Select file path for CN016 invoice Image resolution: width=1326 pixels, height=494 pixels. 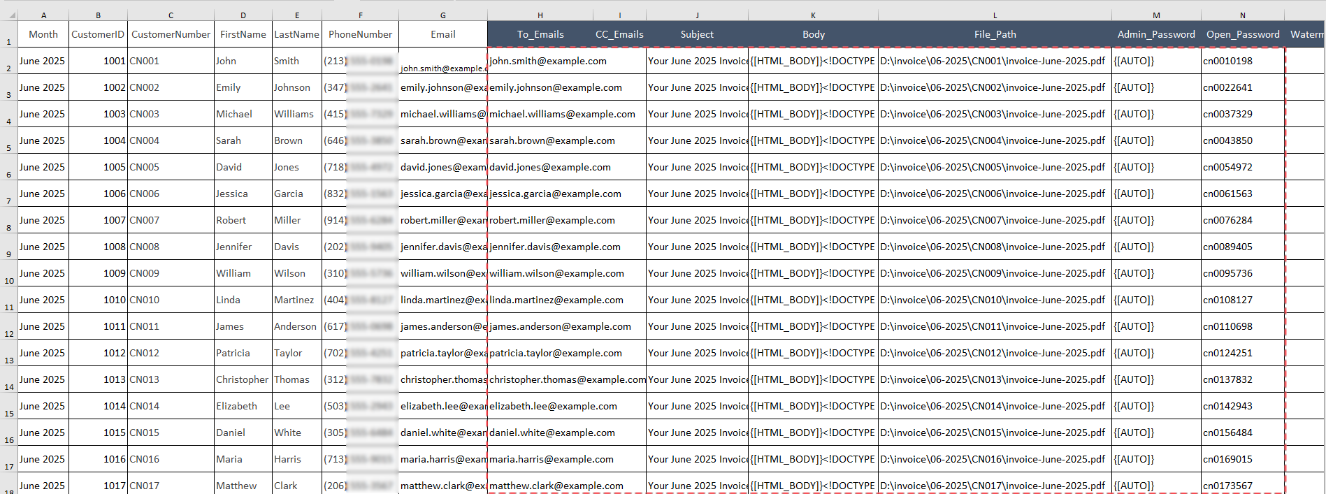(x=995, y=459)
